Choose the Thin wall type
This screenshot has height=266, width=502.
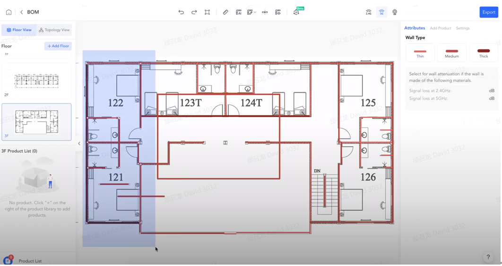tap(420, 53)
